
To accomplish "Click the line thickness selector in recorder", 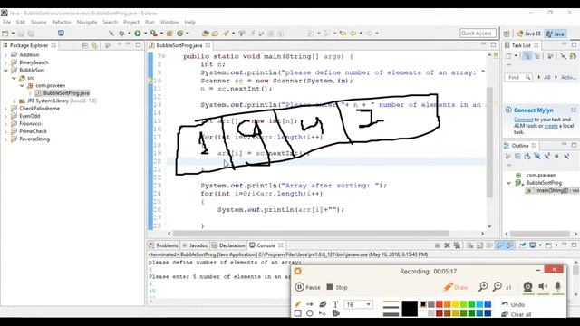I will point(391,309).
